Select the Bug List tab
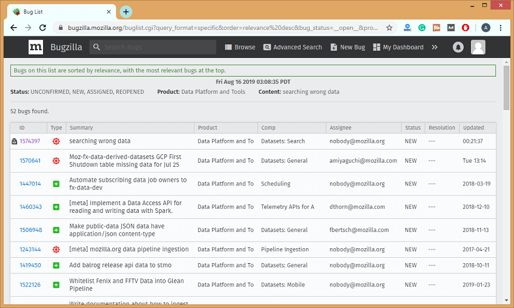The width and height of the screenshot is (514, 308). [x=62, y=12]
